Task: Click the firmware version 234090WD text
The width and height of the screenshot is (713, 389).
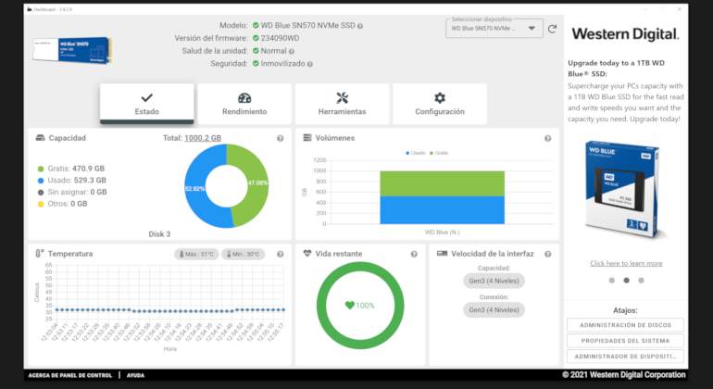Action: pos(280,38)
